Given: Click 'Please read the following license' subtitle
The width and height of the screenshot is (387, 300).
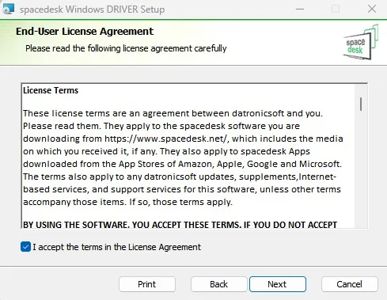Looking at the screenshot, I should (126, 48).
